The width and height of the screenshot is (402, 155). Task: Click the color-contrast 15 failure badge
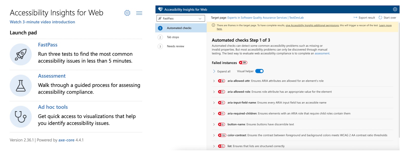222,135
